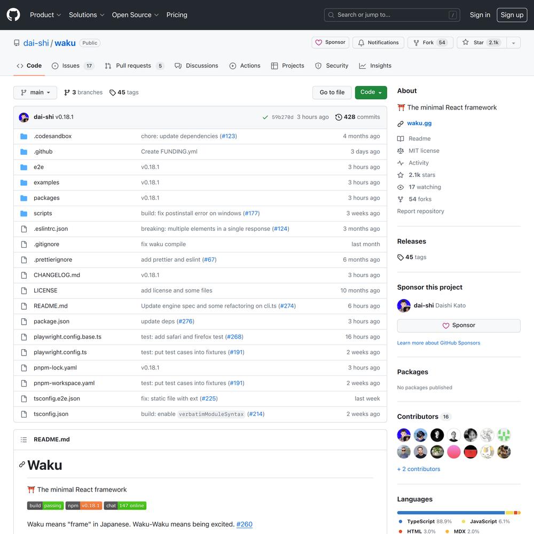Image resolution: width=534 pixels, height=534 pixels.
Task: Click the JavaScript yellow language dot
Action: (x=463, y=521)
